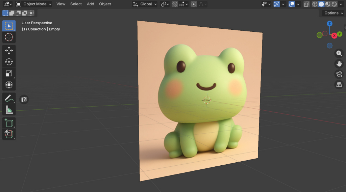Click the '(1) Collection | Empty' text

point(41,29)
